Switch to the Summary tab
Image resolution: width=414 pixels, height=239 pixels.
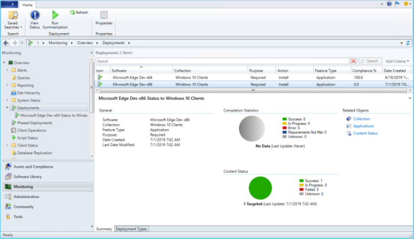pyautogui.click(x=104, y=229)
